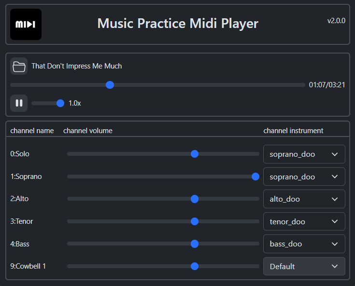
Task: Click the 2:Alto volume slider knob
Action: click(x=195, y=199)
